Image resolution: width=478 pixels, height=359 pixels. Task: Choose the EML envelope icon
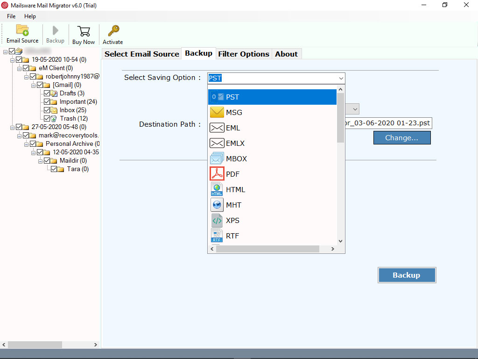tap(217, 128)
